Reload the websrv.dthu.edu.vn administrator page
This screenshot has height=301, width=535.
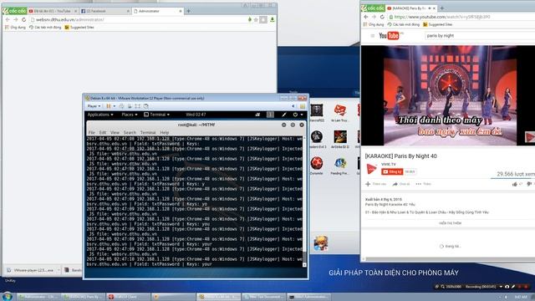[23, 20]
